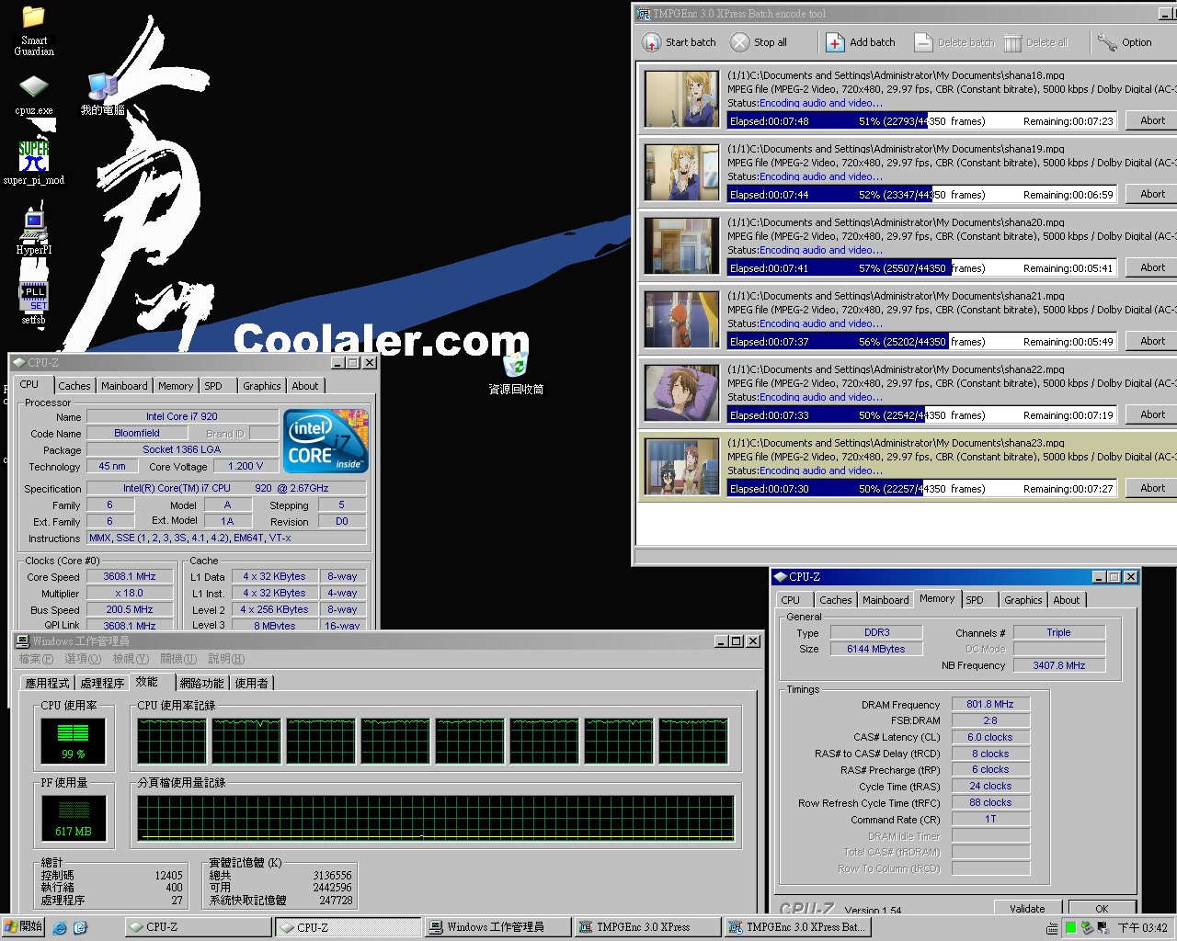Select the HyperPI desktop icon
The height and width of the screenshot is (941, 1177).
click(34, 232)
